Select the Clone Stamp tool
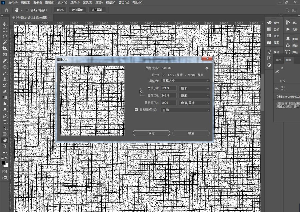The height and width of the screenshot is (212, 300). (5, 79)
